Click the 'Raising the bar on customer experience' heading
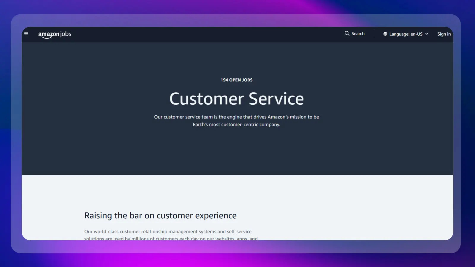Screen dimensions: 475x267 pos(160,216)
